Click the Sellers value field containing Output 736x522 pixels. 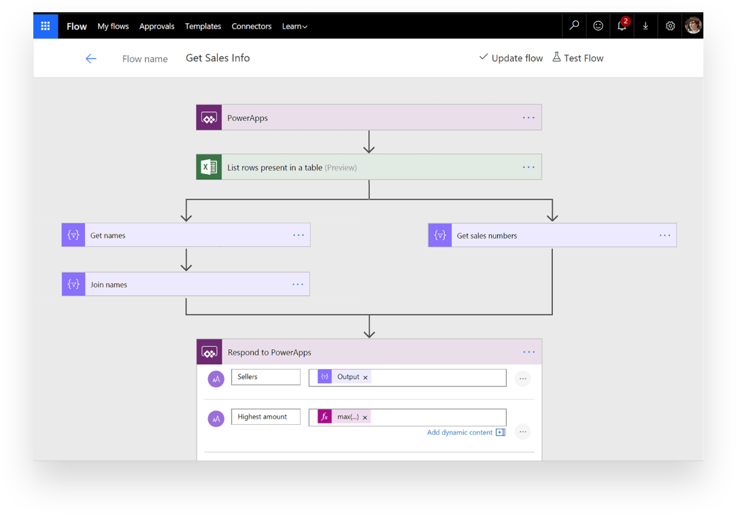click(407, 377)
